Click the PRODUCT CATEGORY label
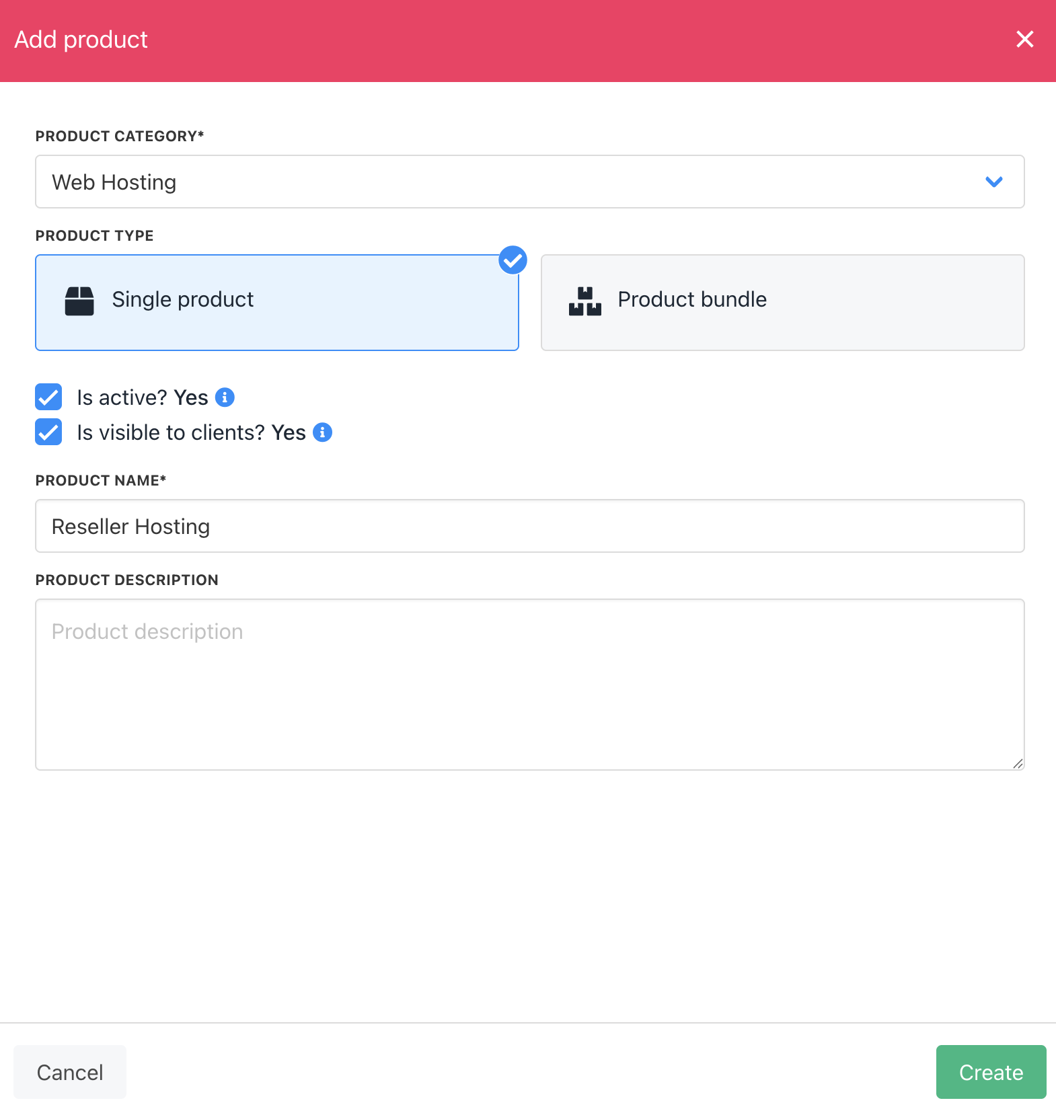Image resolution: width=1056 pixels, height=1115 pixels. click(x=120, y=136)
